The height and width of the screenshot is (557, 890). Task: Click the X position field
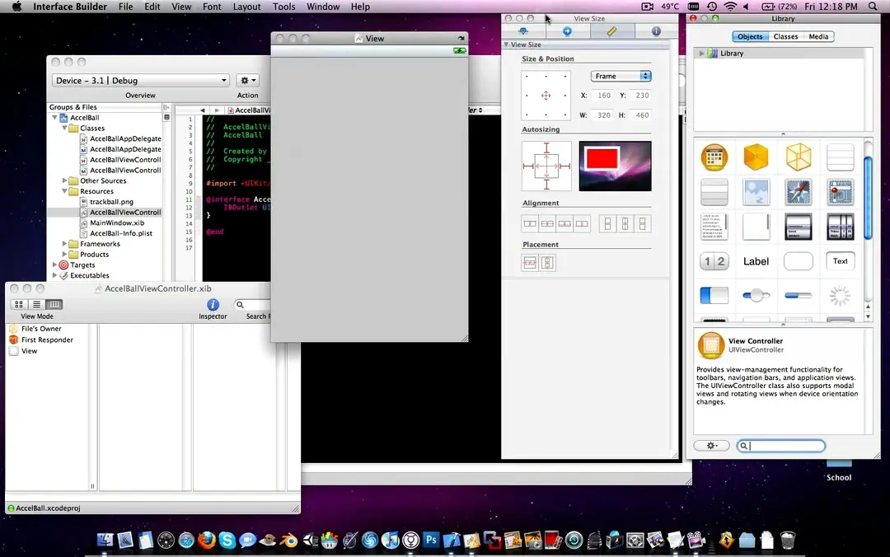[602, 96]
